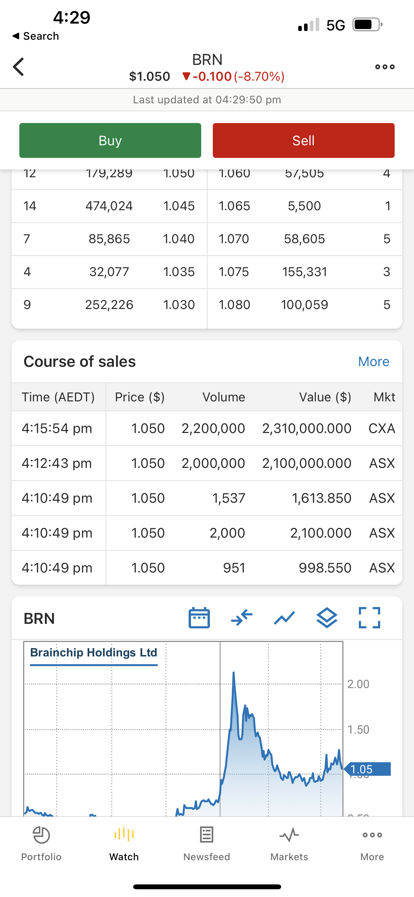
Task: Tap the Portfolio pie icon
Action: pos(41,835)
